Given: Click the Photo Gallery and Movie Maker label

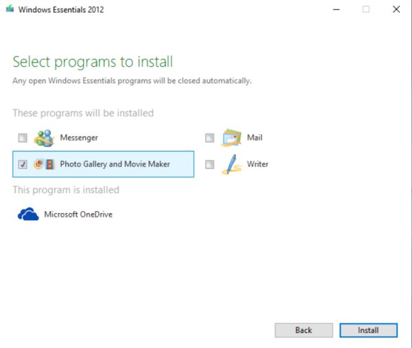Looking at the screenshot, I should (x=115, y=164).
